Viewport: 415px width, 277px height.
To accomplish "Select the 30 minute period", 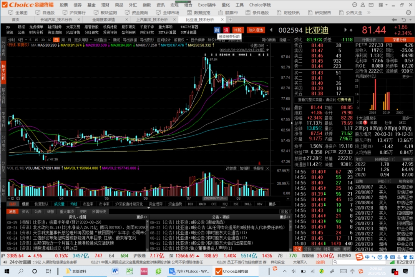I will click(43, 40).
